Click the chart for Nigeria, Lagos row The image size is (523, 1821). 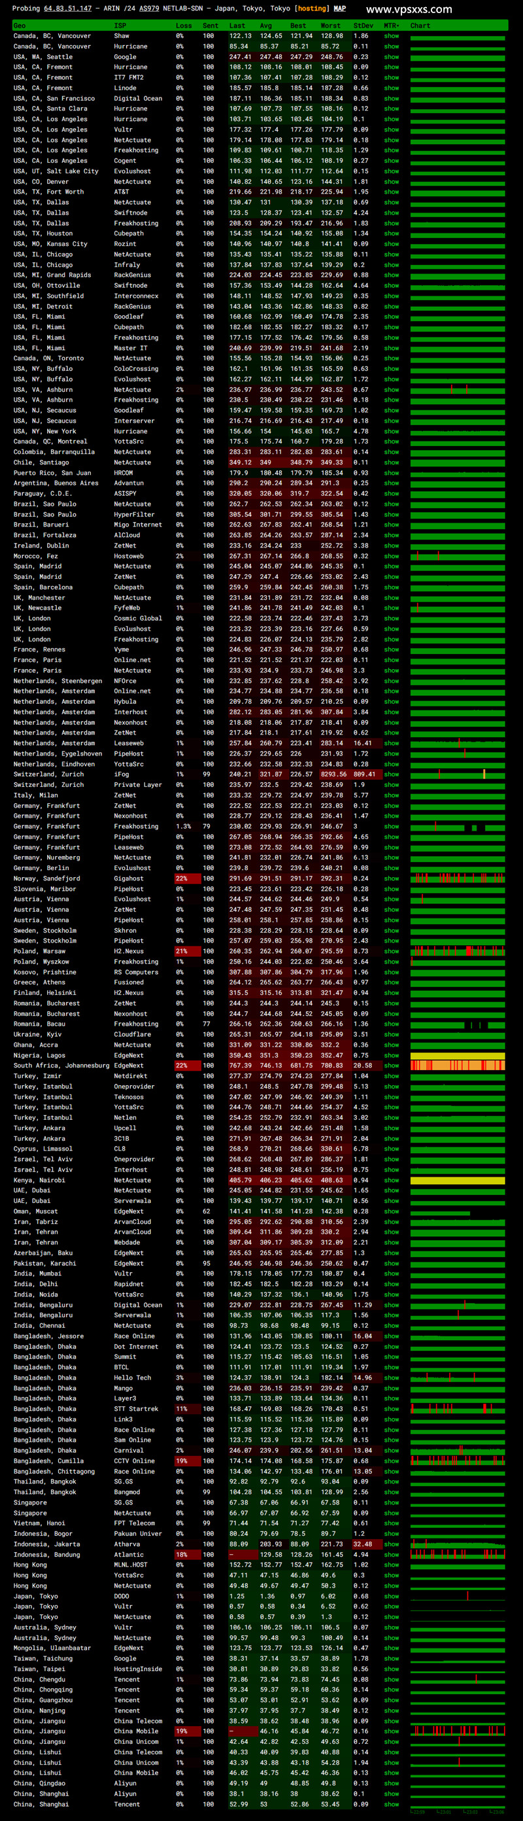pyautogui.click(x=458, y=1056)
